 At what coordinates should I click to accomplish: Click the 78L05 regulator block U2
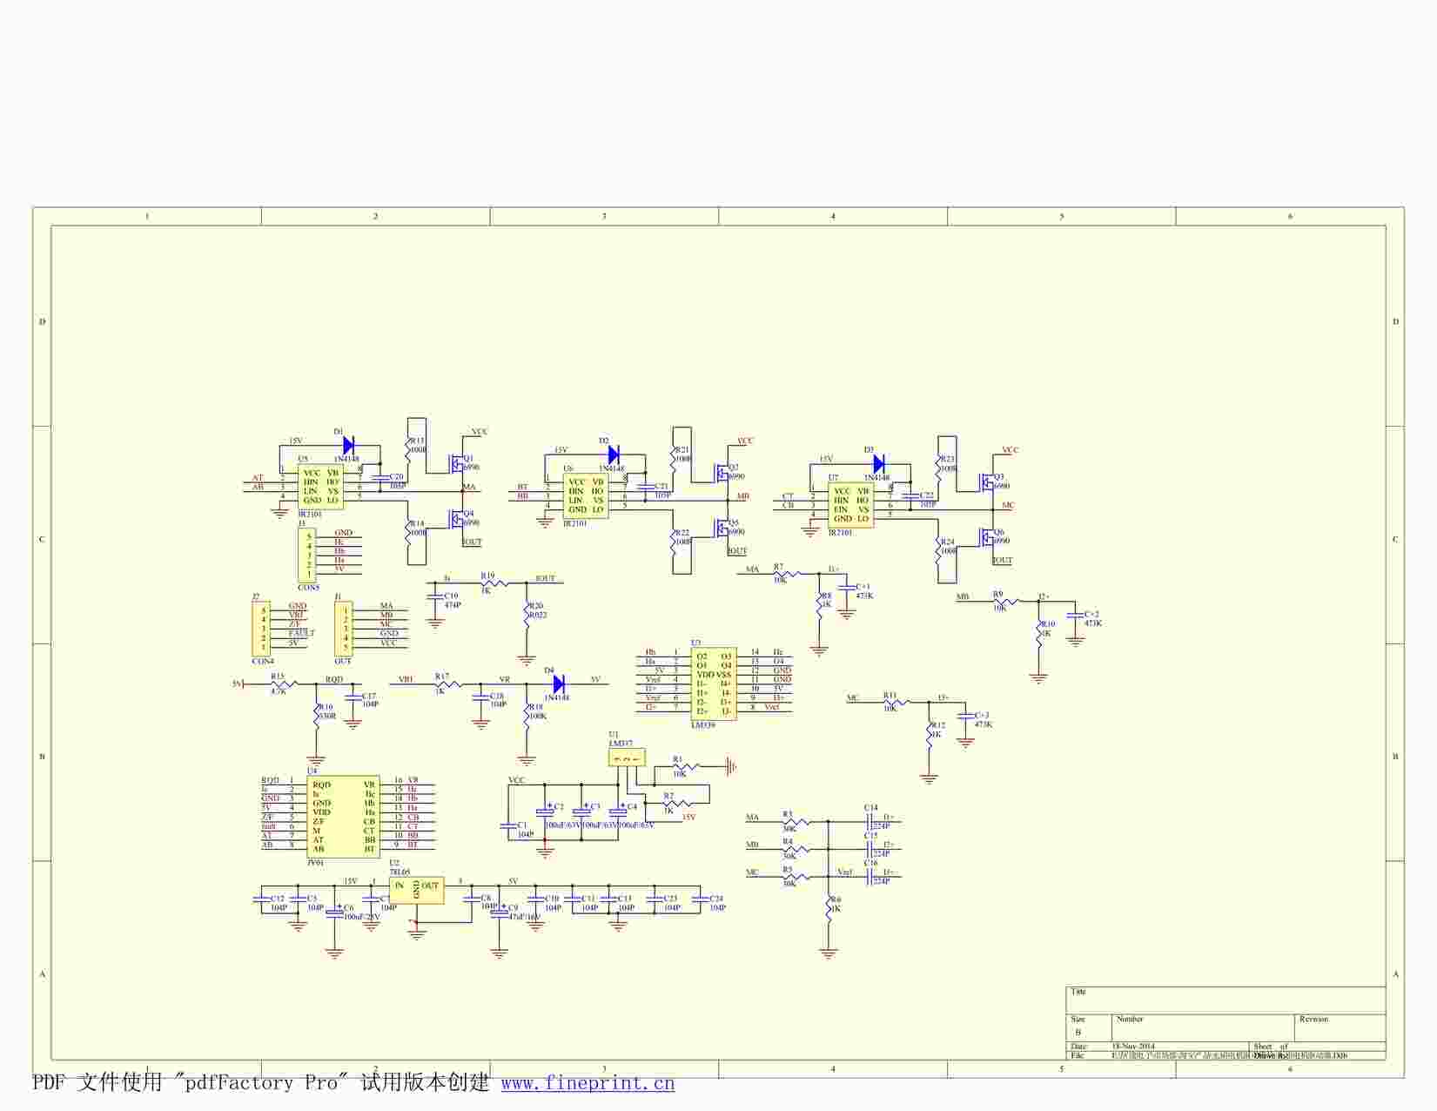(417, 890)
